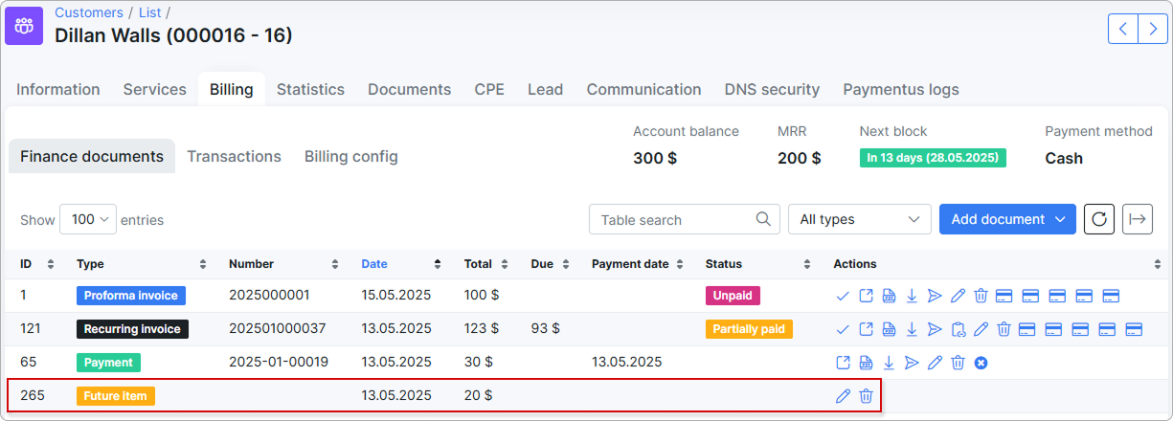Select the Finance documents sub-tab
This screenshot has height=421, width=1173.
(x=92, y=156)
